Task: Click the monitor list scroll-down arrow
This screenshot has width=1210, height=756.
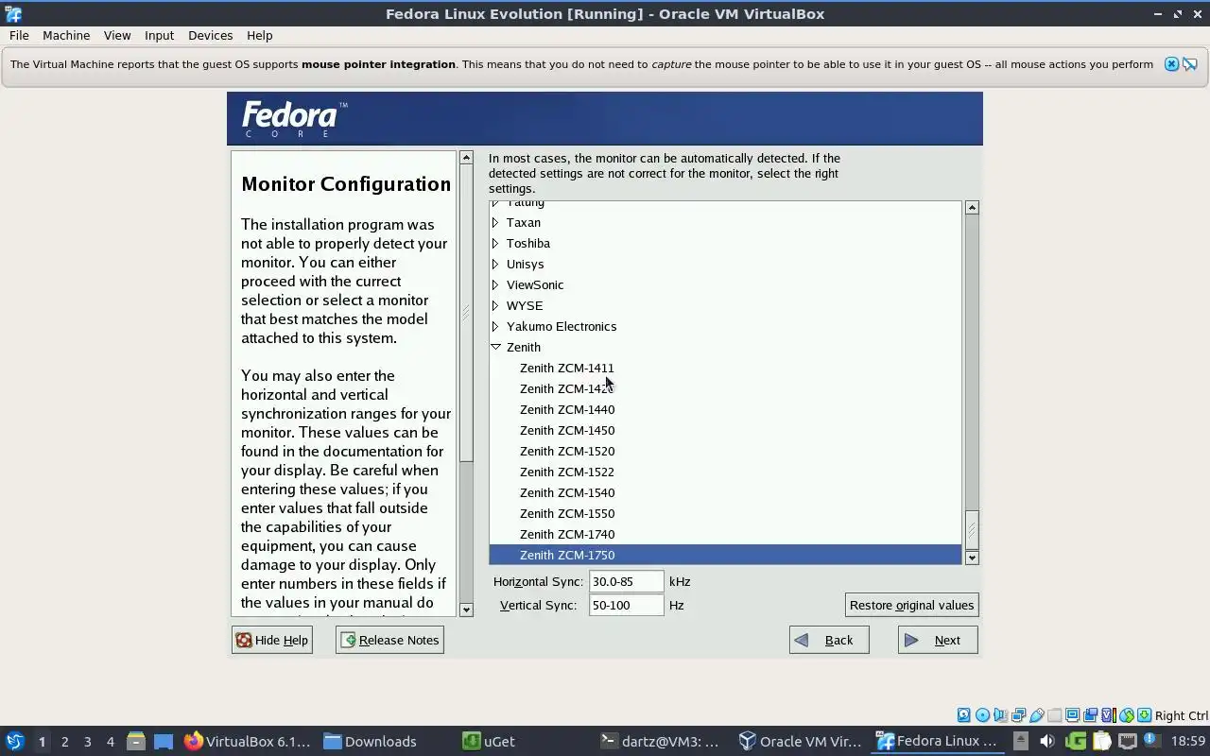Action: (x=972, y=558)
